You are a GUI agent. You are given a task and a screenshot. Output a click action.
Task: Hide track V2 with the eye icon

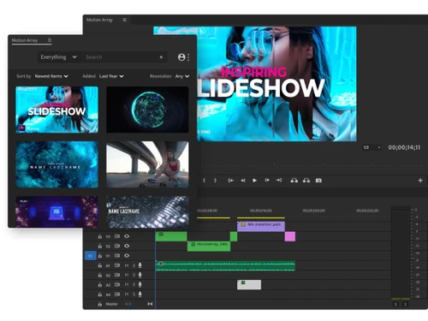point(127,246)
